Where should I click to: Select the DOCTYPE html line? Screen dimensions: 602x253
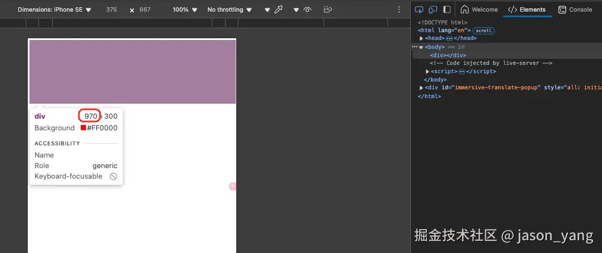442,23
